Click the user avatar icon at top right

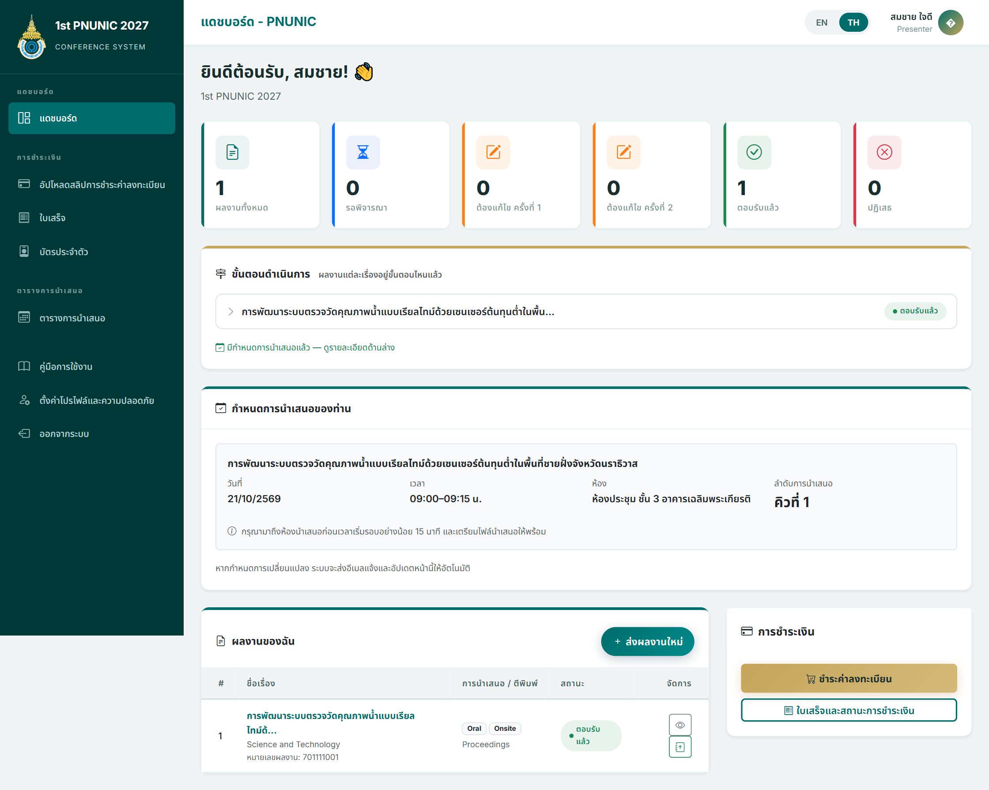tap(951, 23)
